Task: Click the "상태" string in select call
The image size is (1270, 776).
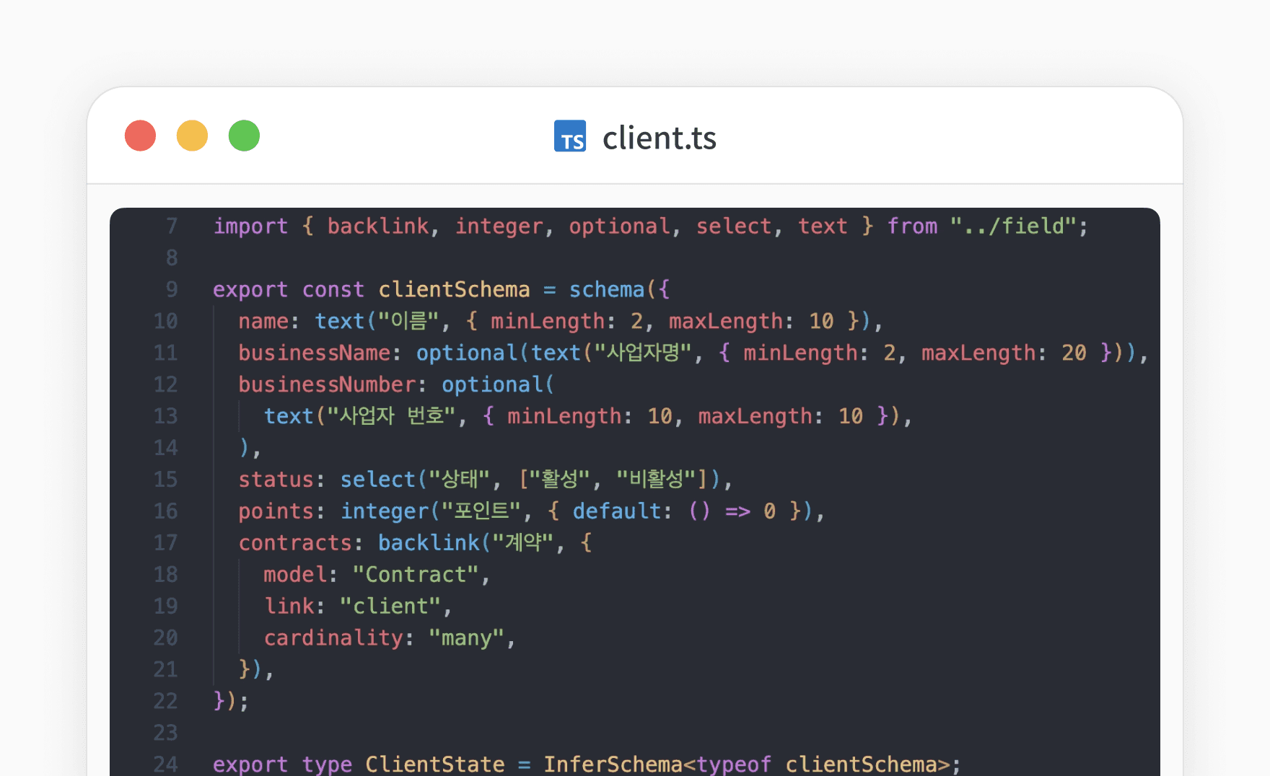Action: pos(460,480)
